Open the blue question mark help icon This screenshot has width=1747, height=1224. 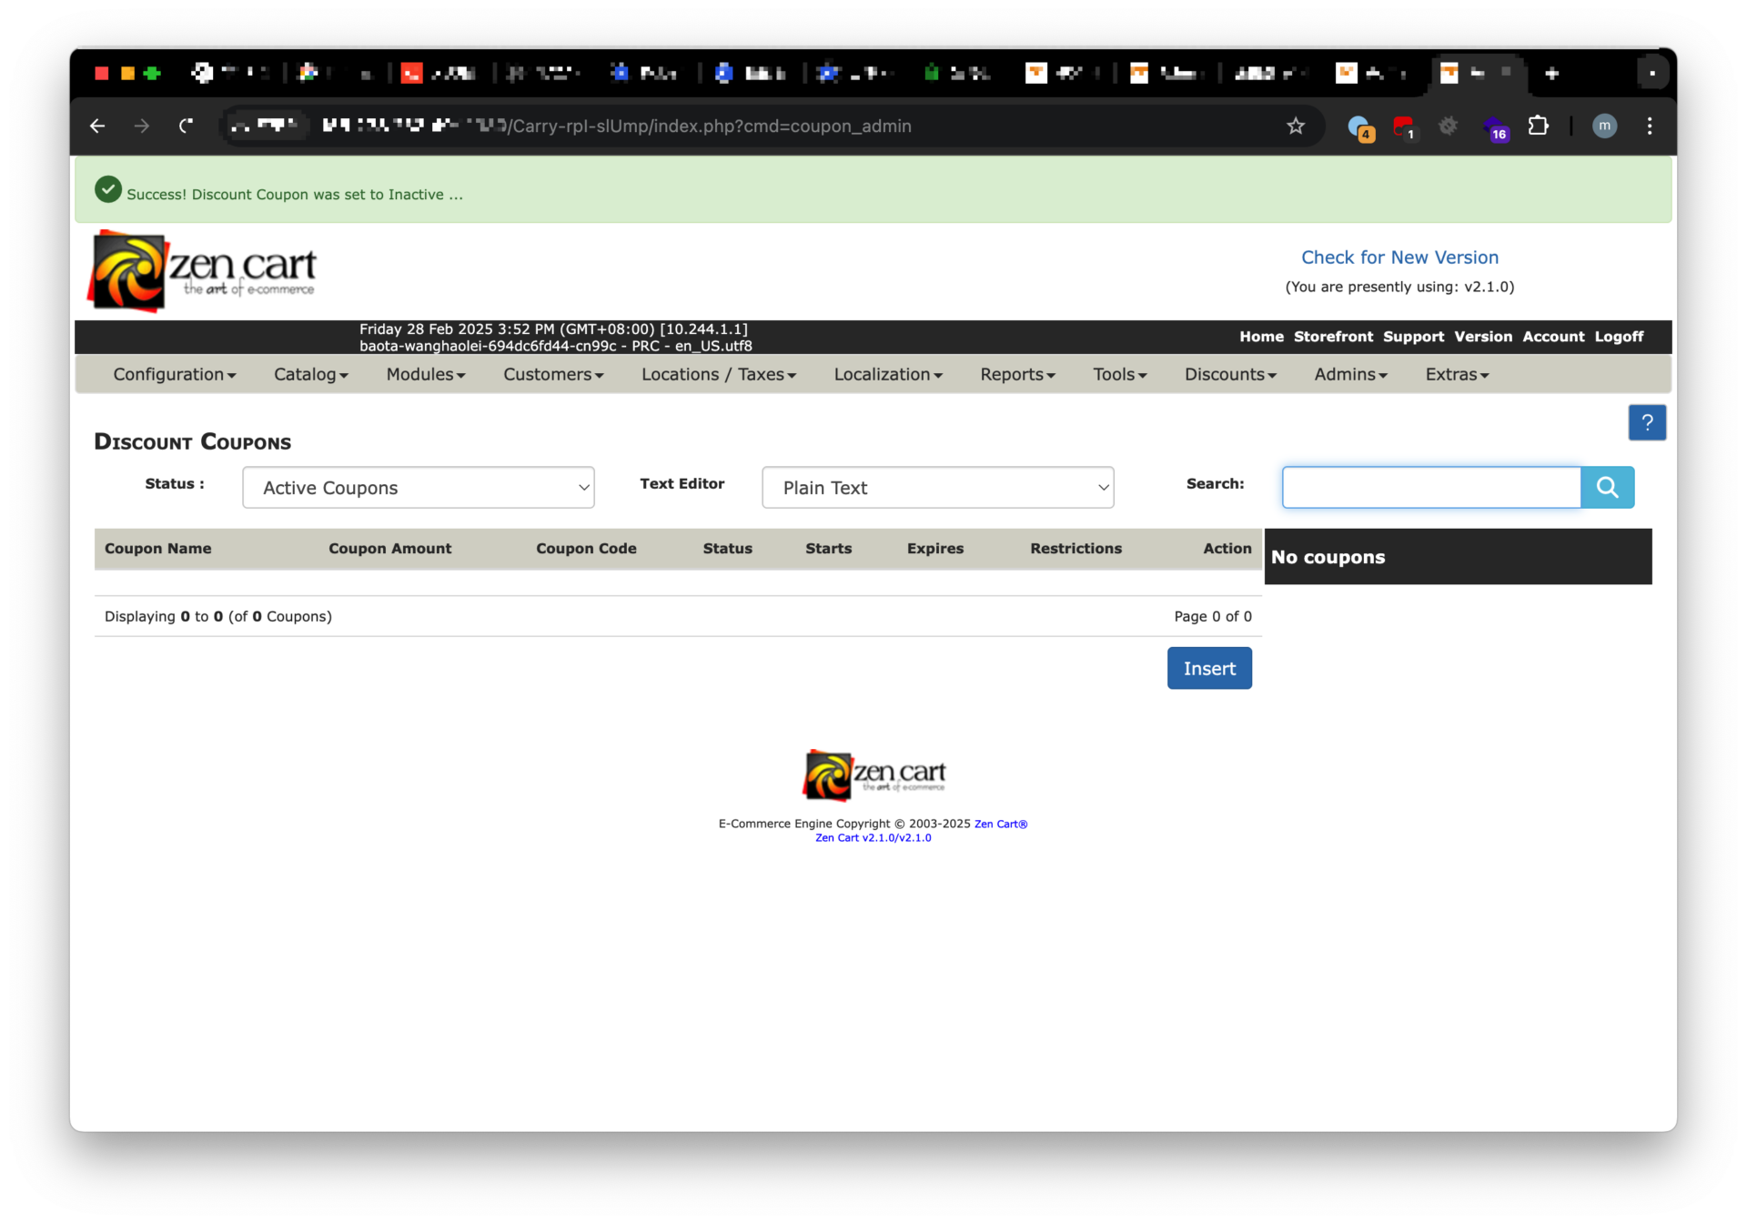[1646, 422]
